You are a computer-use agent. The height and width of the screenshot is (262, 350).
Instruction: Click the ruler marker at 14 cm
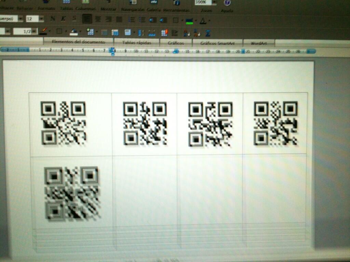[176, 52]
